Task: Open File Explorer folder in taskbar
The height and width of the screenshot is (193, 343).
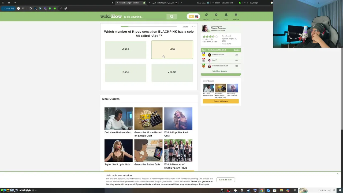Action: (x=281, y=190)
